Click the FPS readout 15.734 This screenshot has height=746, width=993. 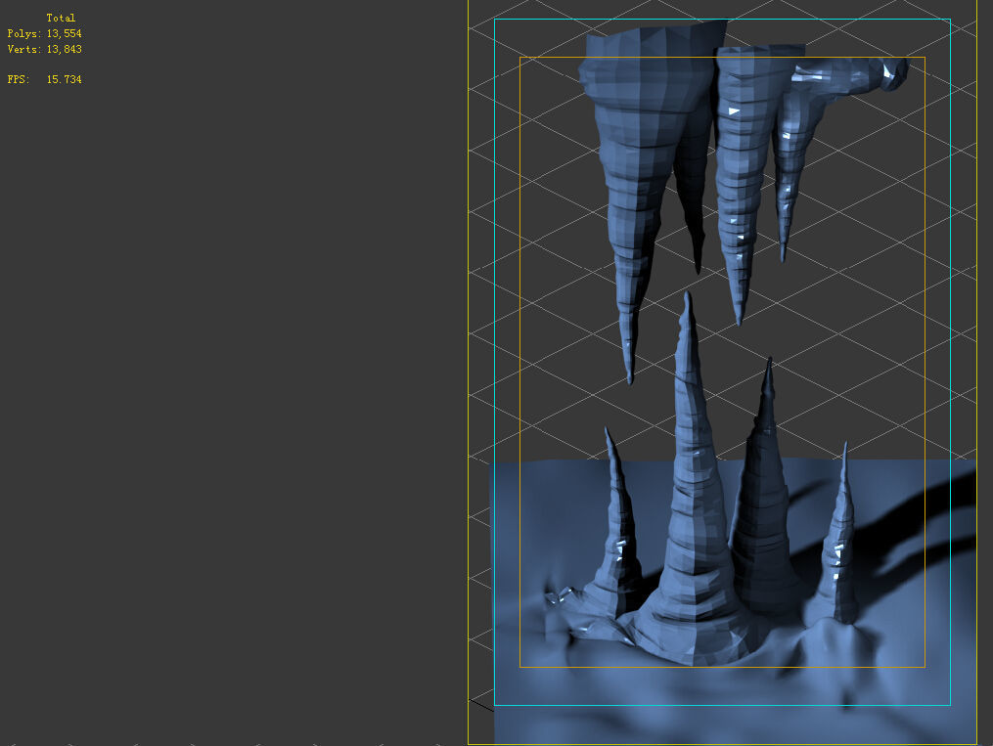(64, 79)
